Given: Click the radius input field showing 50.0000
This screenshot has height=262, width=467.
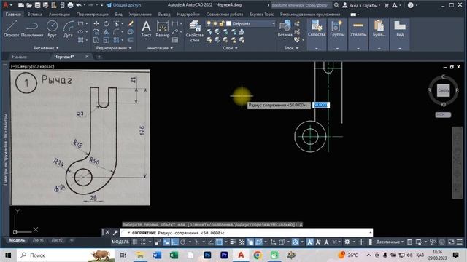Looking at the screenshot, I should click(x=321, y=105).
